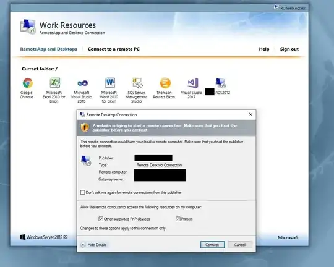Click Remote Desktop Connection title bar icon

coord(82,115)
